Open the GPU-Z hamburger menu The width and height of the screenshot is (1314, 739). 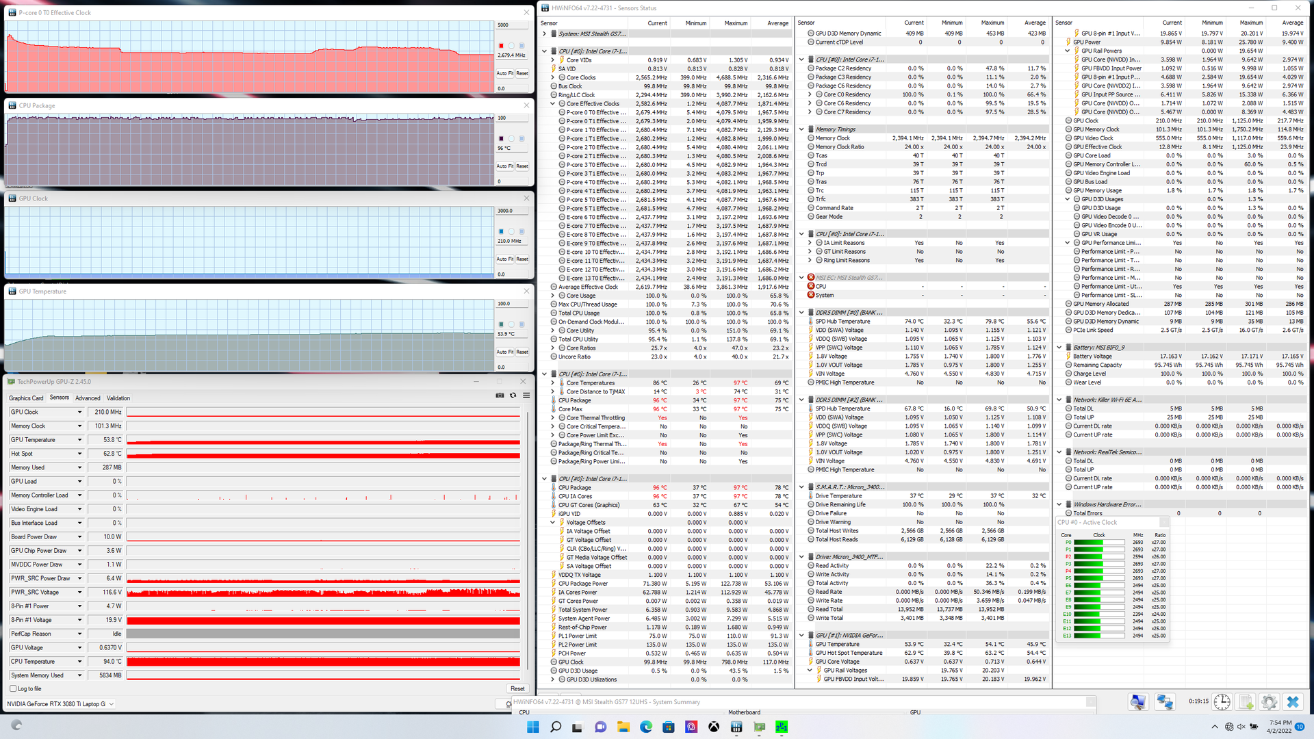(526, 396)
